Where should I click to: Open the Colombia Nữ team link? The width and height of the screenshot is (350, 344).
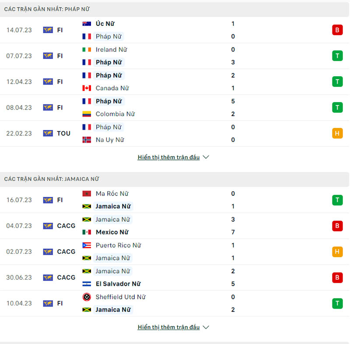[115, 114]
